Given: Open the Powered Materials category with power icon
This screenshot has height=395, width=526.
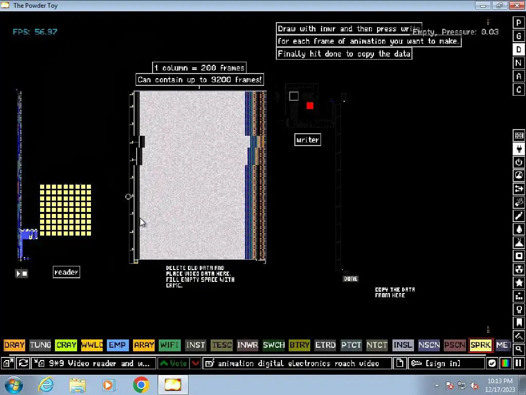Looking at the screenshot, I should coord(519,162).
